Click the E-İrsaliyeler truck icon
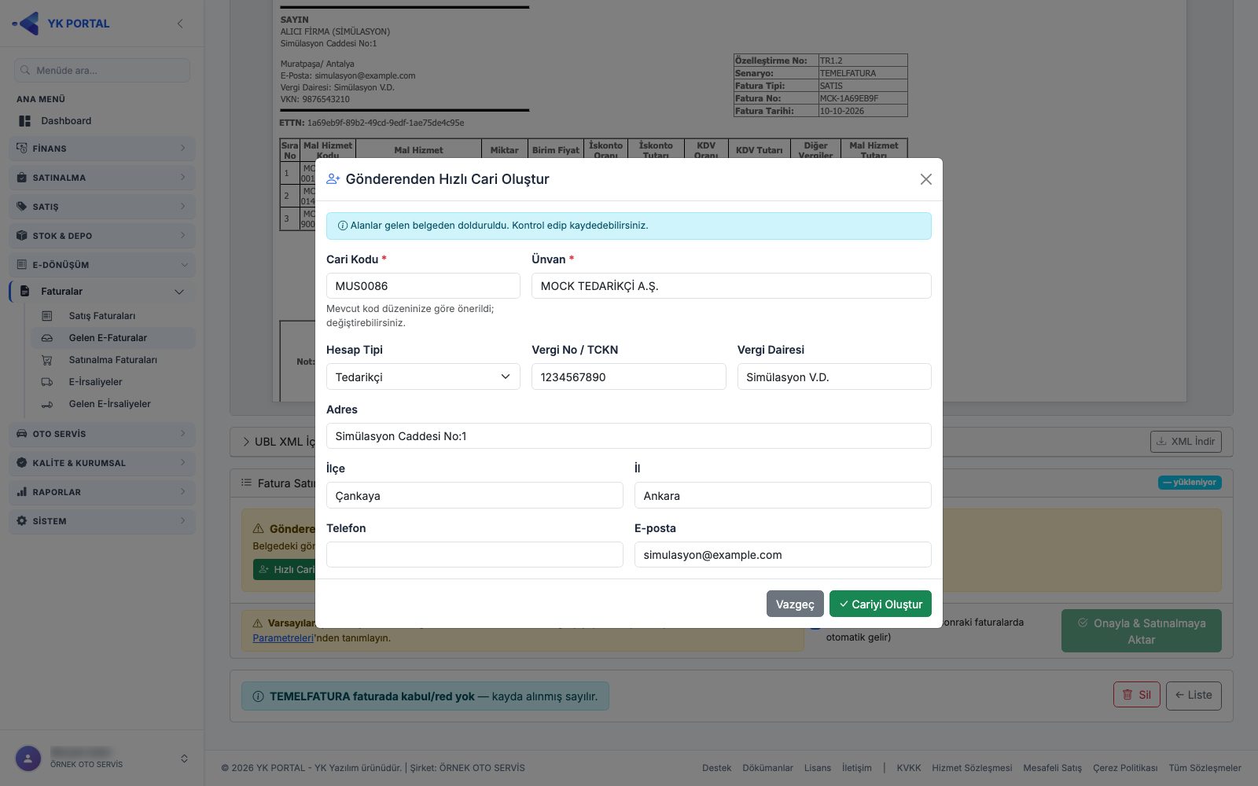This screenshot has width=1258, height=786. click(x=47, y=382)
